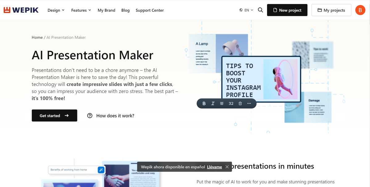Image resolution: width=370 pixels, height=187 pixels.
Task: Click How does it work?
Action: coord(111,116)
